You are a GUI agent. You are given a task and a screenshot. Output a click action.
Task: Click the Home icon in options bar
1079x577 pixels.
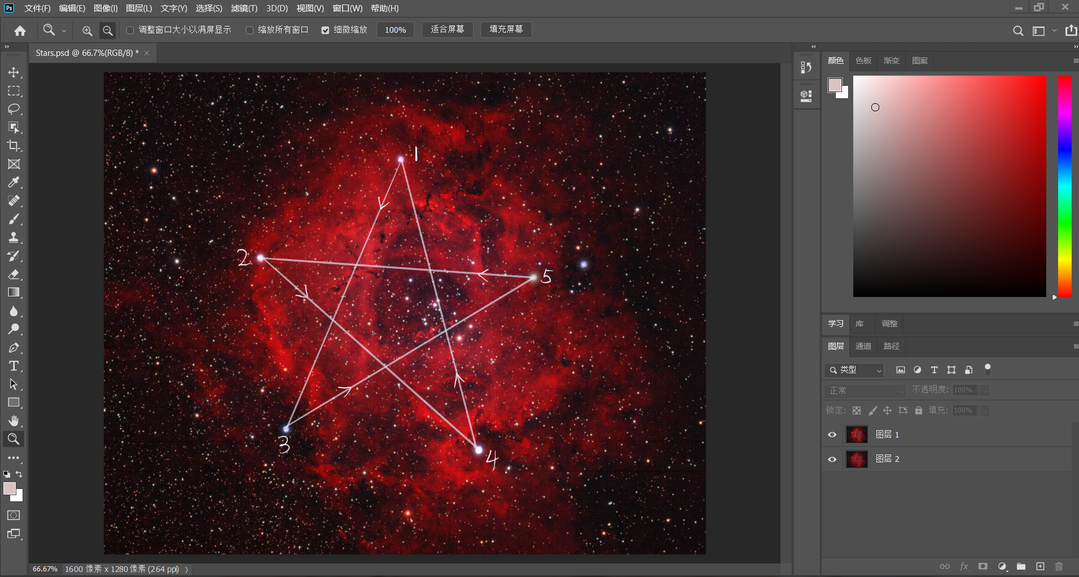coord(20,30)
